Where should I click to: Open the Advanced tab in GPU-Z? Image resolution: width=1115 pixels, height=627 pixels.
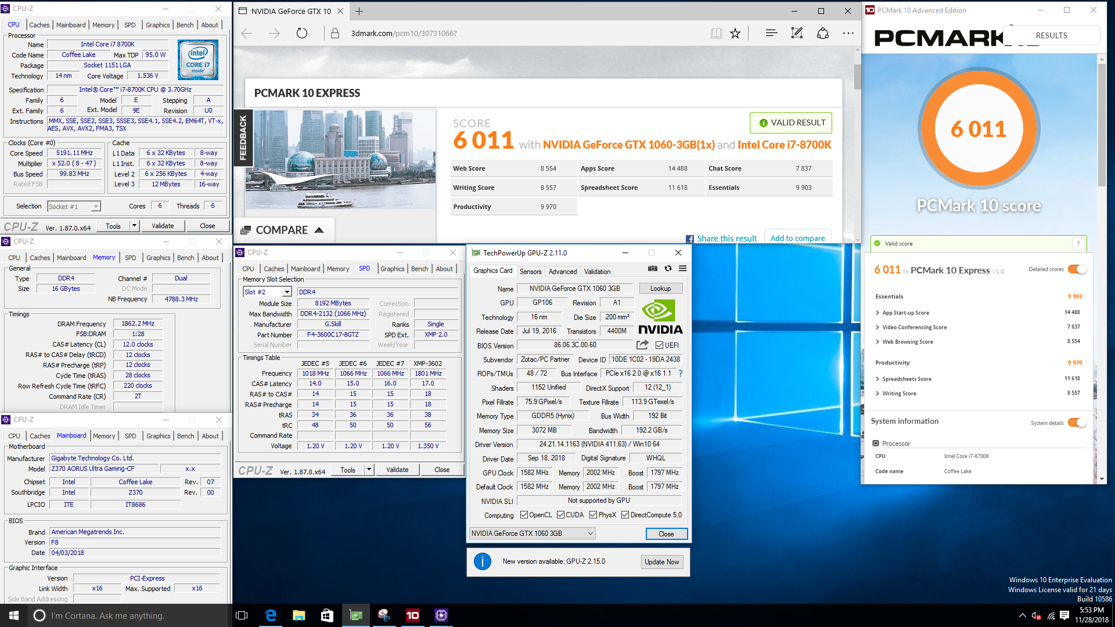point(563,272)
